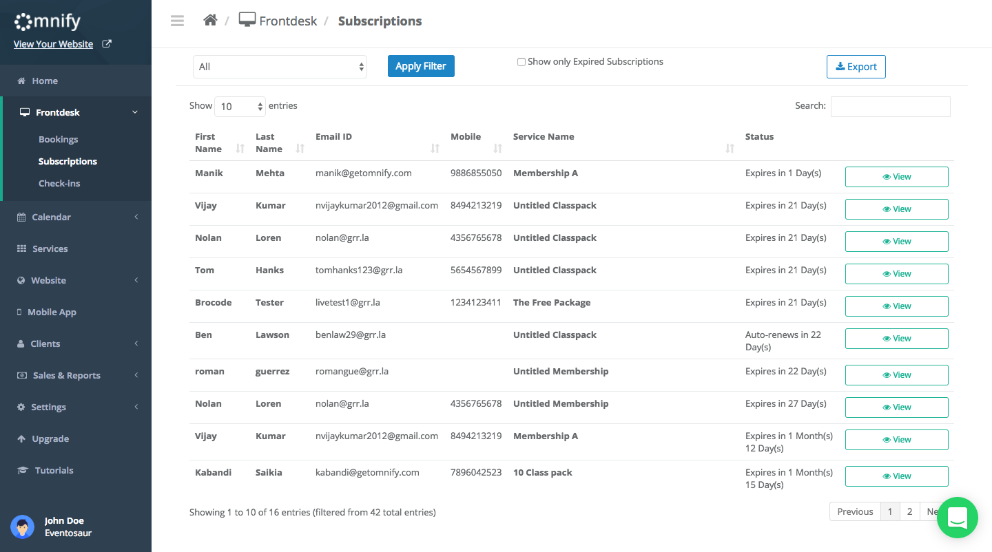
Task: Click the hamburger menu icon
Action: tap(177, 21)
